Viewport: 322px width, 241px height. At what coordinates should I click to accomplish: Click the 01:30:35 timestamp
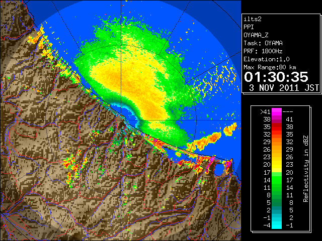pyautogui.click(x=276, y=77)
